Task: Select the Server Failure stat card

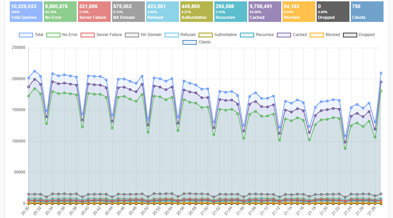Action: click(x=94, y=11)
